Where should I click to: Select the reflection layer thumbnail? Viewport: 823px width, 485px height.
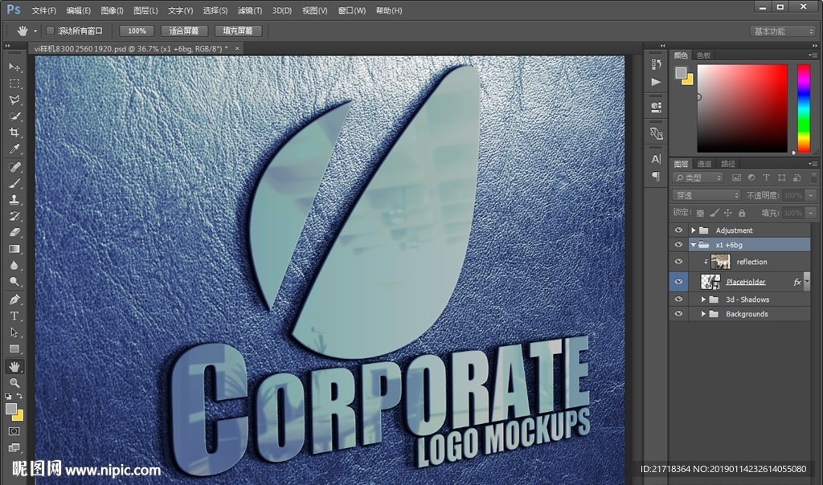(720, 262)
